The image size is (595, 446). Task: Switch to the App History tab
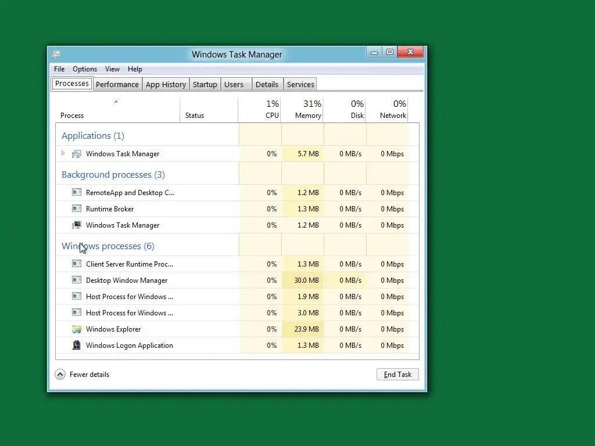pos(166,84)
